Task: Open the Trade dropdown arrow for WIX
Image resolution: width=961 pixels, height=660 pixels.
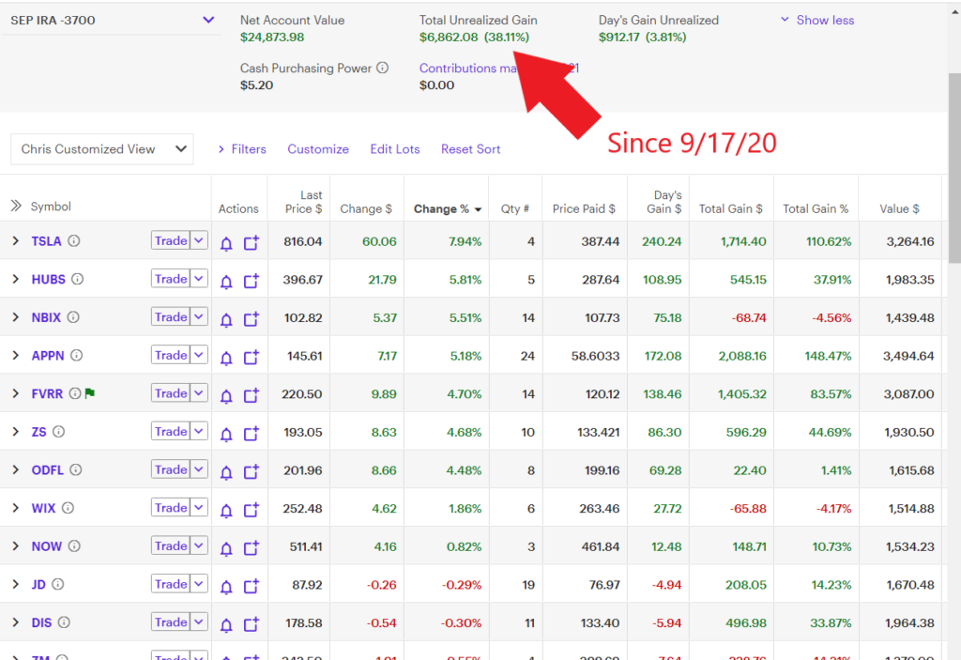Action: 199,508
